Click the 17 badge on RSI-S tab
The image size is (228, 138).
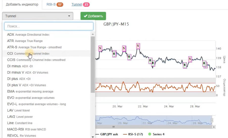coord(60,5)
